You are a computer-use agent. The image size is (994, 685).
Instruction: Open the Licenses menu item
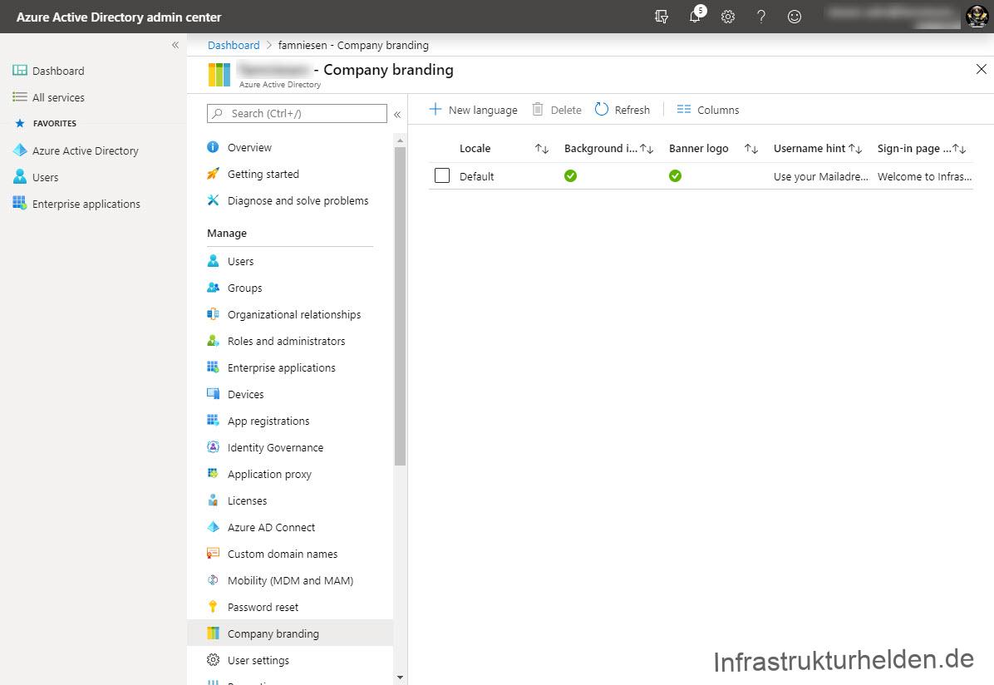[x=290, y=501]
